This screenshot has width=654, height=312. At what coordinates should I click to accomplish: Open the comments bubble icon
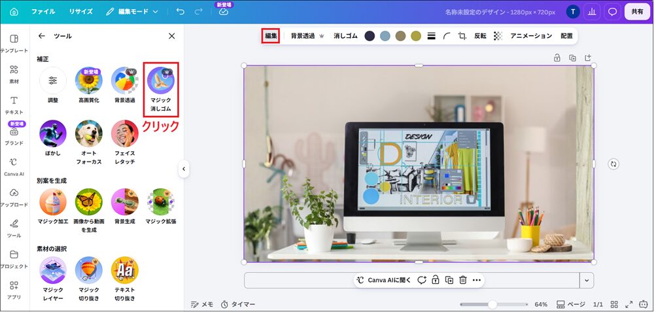612,12
